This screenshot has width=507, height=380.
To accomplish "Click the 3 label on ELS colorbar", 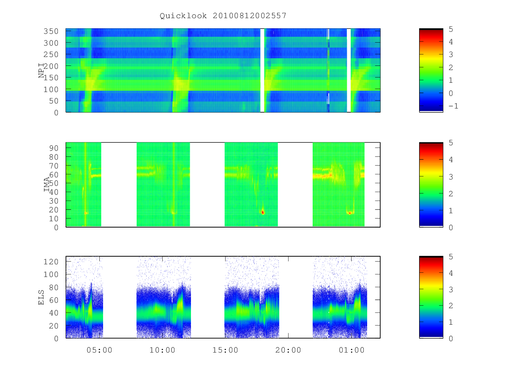I will pyautogui.click(x=450, y=289).
